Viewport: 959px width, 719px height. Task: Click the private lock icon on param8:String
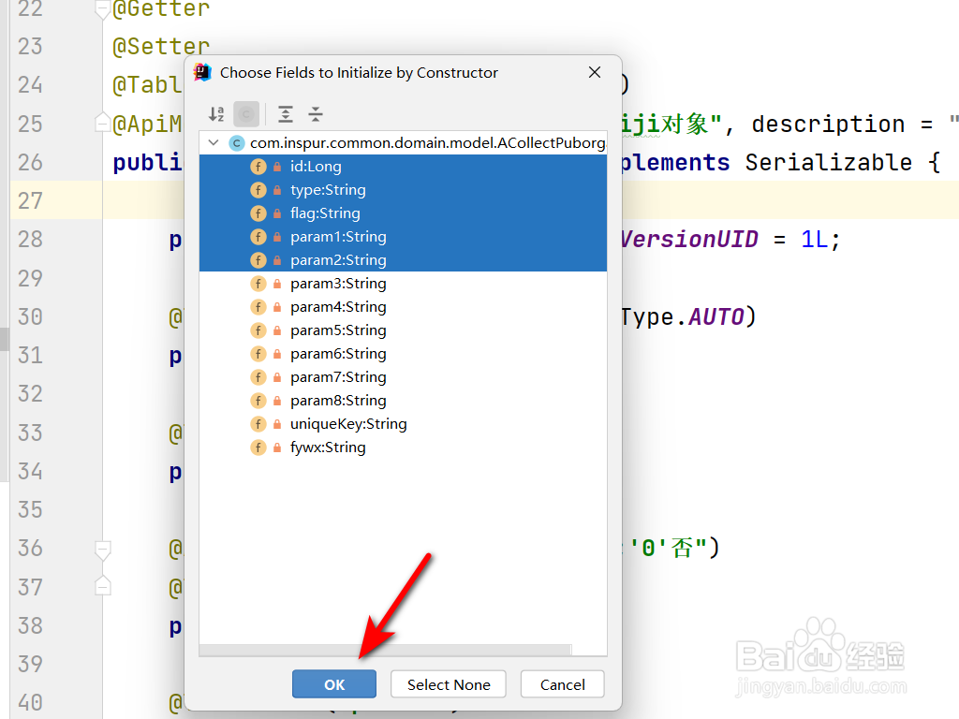(x=277, y=401)
